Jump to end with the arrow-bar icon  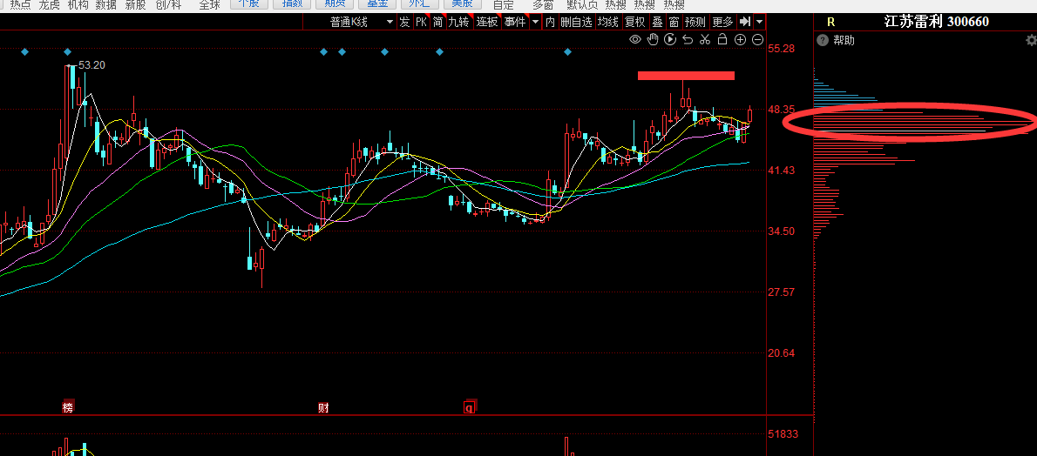tap(745, 22)
